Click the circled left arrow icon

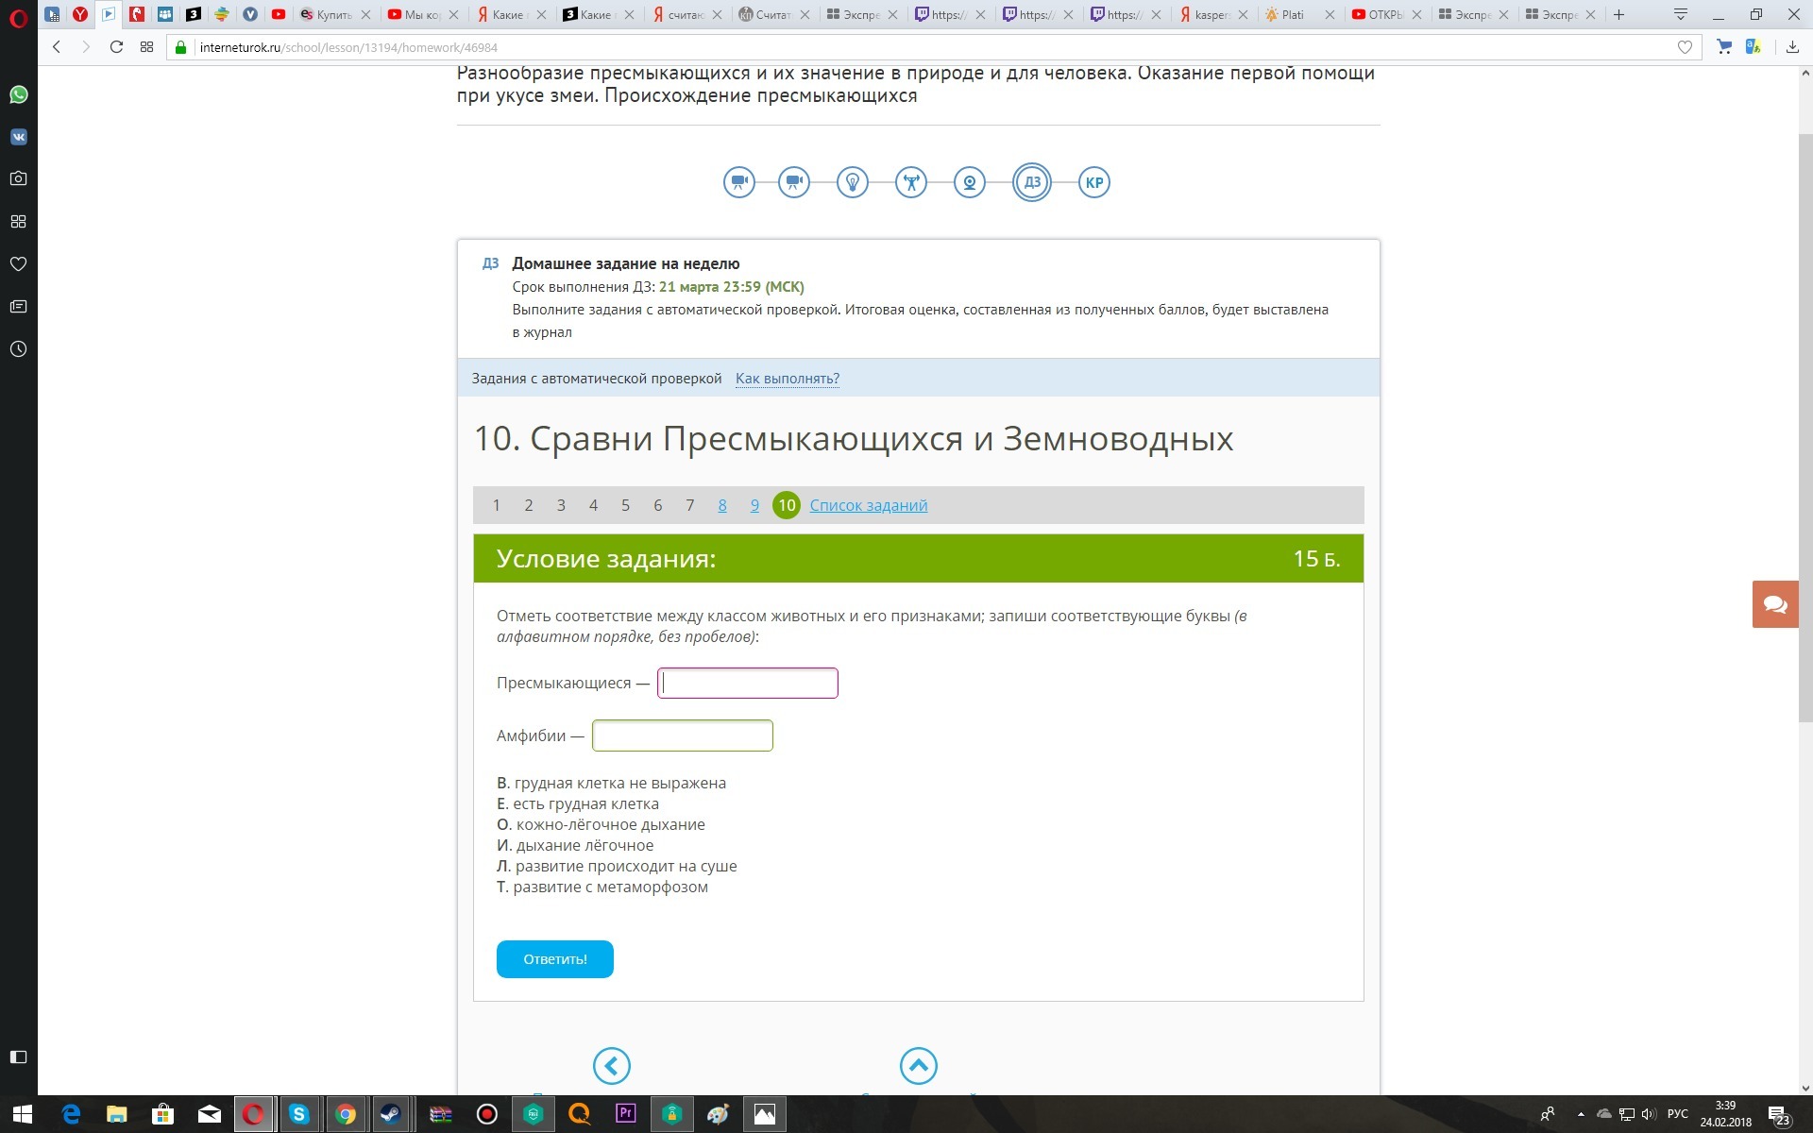[611, 1066]
